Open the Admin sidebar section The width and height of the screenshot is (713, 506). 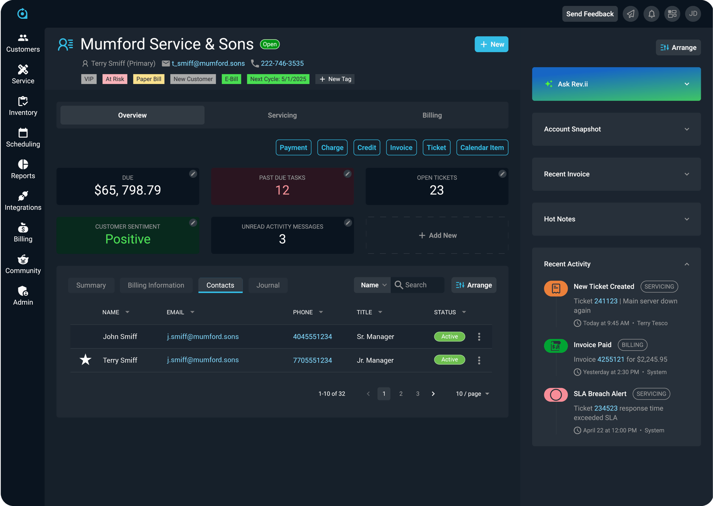[x=23, y=296]
